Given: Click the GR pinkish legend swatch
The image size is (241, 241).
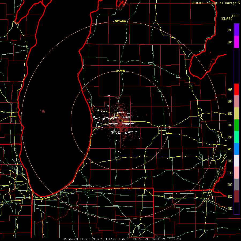Looking at the screenshot, I should pyautogui.click(x=236, y=101).
